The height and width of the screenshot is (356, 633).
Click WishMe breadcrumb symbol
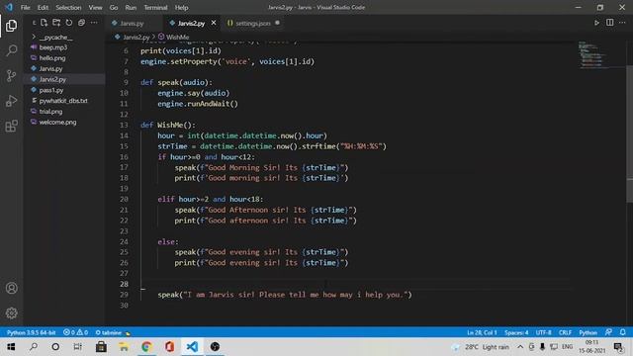point(177,38)
